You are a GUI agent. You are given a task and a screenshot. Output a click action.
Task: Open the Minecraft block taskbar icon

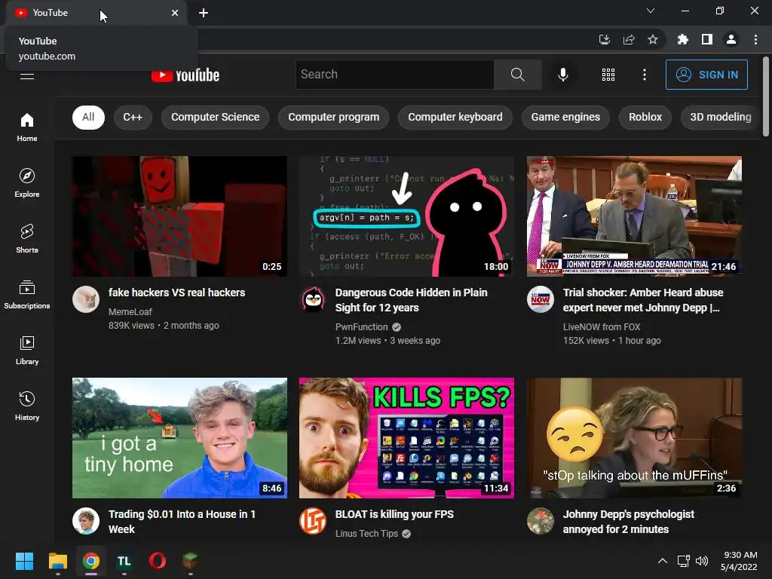tap(191, 561)
